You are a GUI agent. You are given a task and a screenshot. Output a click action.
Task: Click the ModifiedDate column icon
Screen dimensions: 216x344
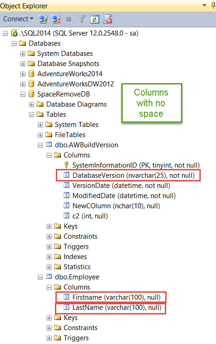tap(66, 195)
